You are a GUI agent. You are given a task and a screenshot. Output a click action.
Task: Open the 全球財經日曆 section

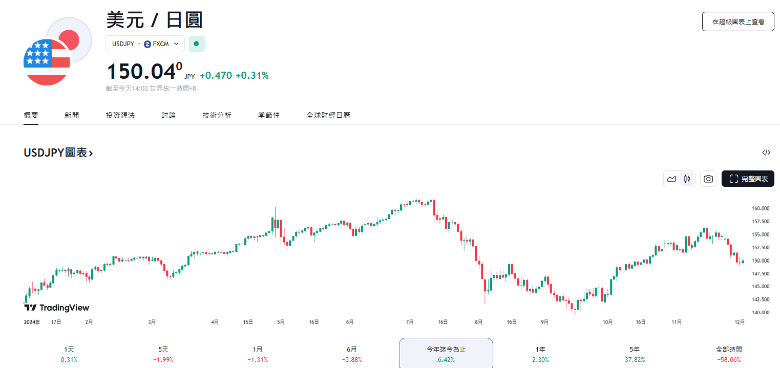(329, 115)
